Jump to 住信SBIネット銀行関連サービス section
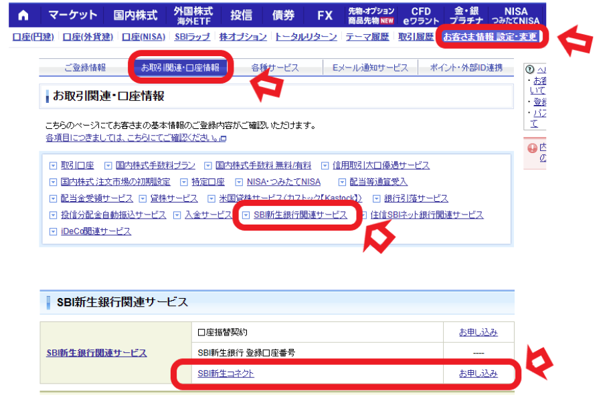Screen dimensions: 611x403 427,215
